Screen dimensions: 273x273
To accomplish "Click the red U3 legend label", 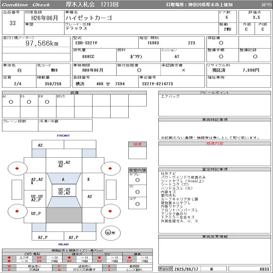I will click(x=39, y=261).
